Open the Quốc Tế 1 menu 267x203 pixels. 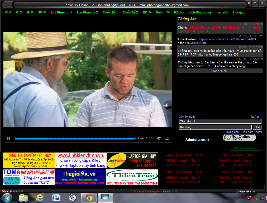click(110, 12)
